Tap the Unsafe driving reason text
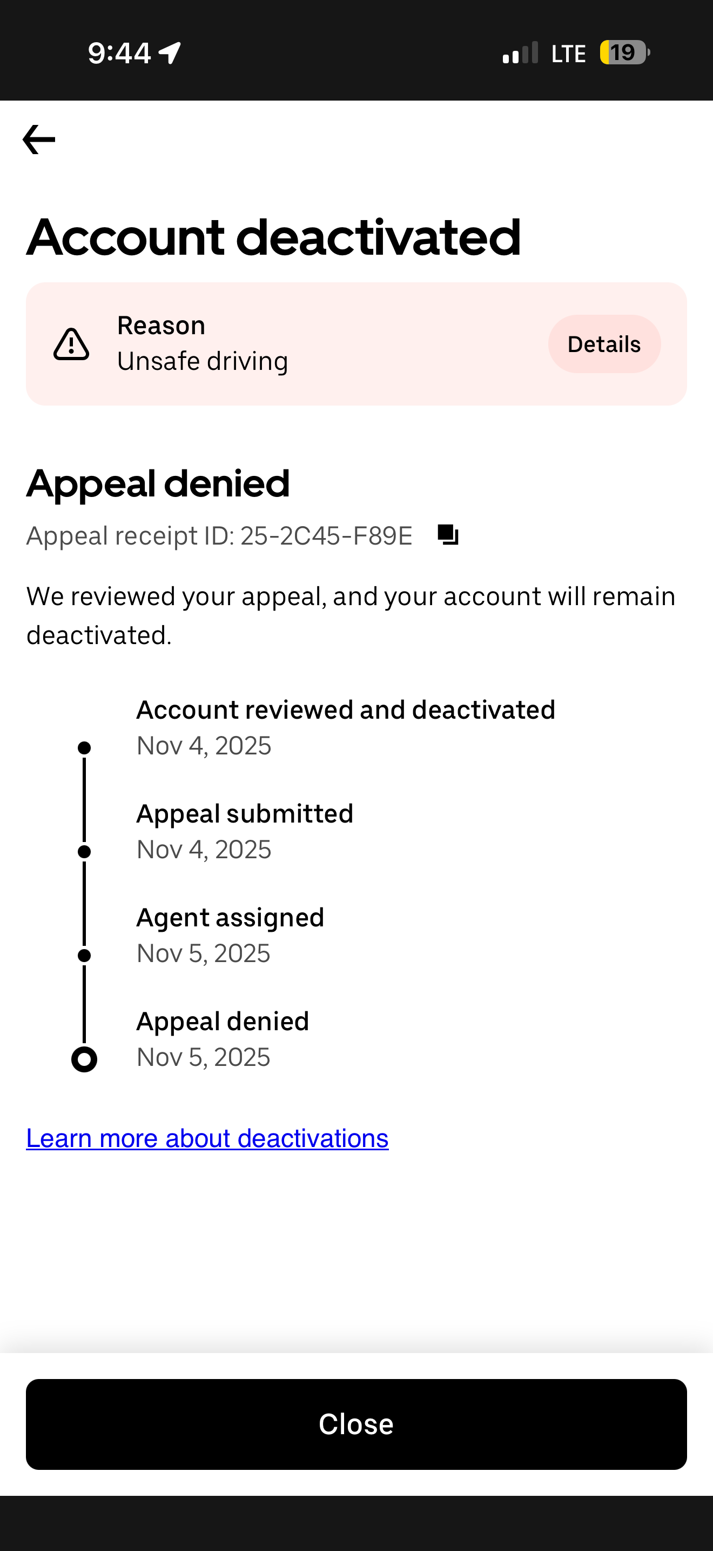713x1551 pixels. [203, 361]
